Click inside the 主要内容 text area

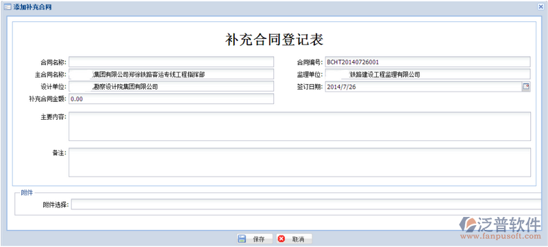[299, 127]
